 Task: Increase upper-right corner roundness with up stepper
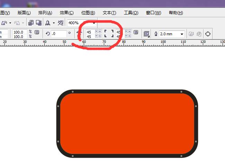click(x=130, y=31)
